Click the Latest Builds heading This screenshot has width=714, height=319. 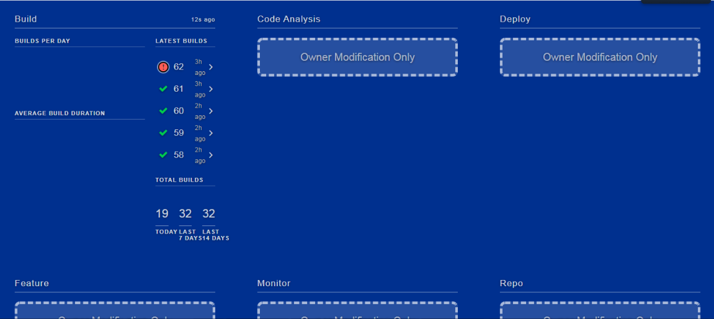pyautogui.click(x=181, y=41)
